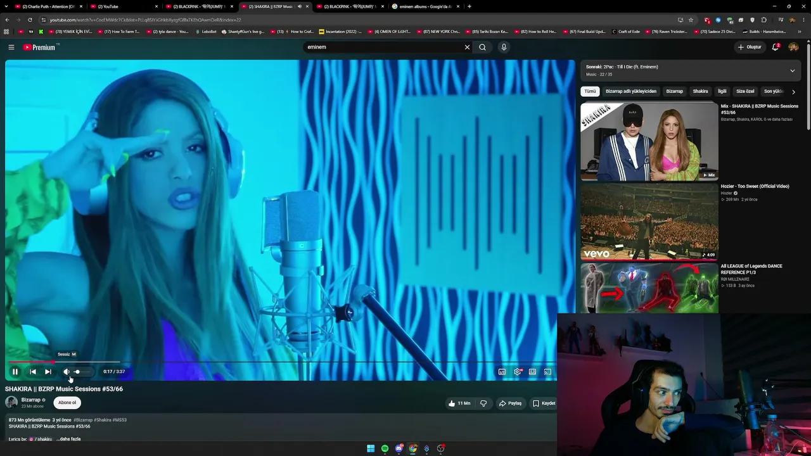Click the browser address bar URL
Viewport: 811px width, 456px height.
145,20
